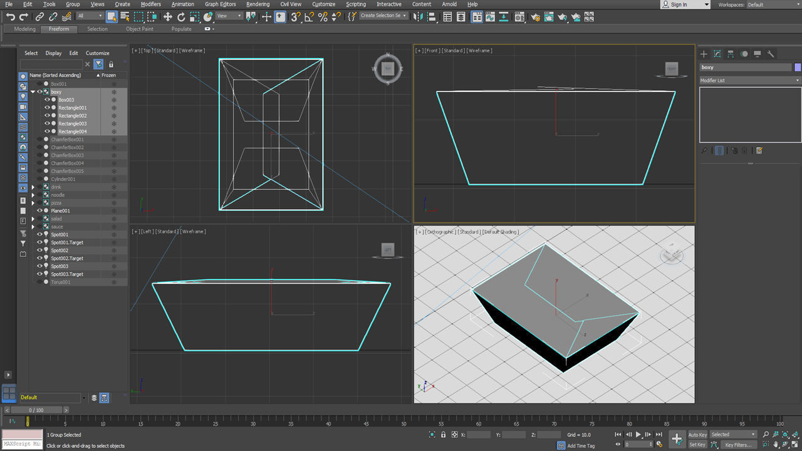Toggle the 3D Snaps icon
Viewport: 802px width, 451px height.
296,17
